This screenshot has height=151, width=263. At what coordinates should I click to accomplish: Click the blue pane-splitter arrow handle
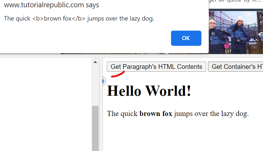[103, 82]
